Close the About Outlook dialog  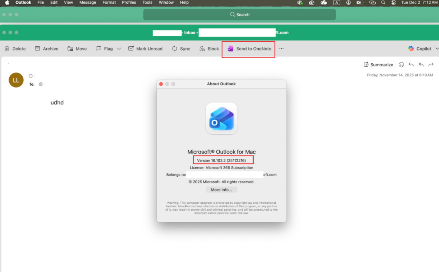coord(161,84)
